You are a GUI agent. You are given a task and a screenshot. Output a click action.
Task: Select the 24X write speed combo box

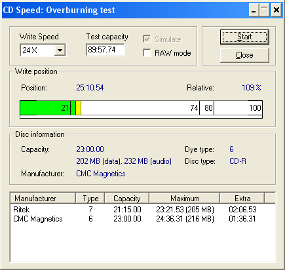43,50
